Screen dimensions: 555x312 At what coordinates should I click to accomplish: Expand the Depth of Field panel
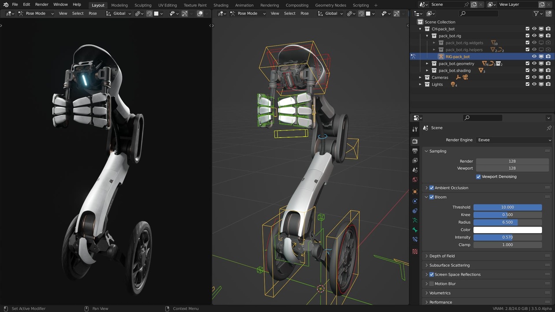click(441, 256)
